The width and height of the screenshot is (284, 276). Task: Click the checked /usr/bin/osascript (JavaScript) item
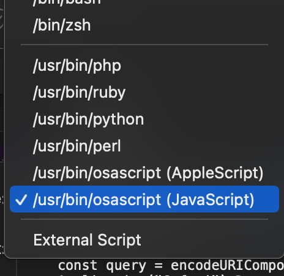144,199
